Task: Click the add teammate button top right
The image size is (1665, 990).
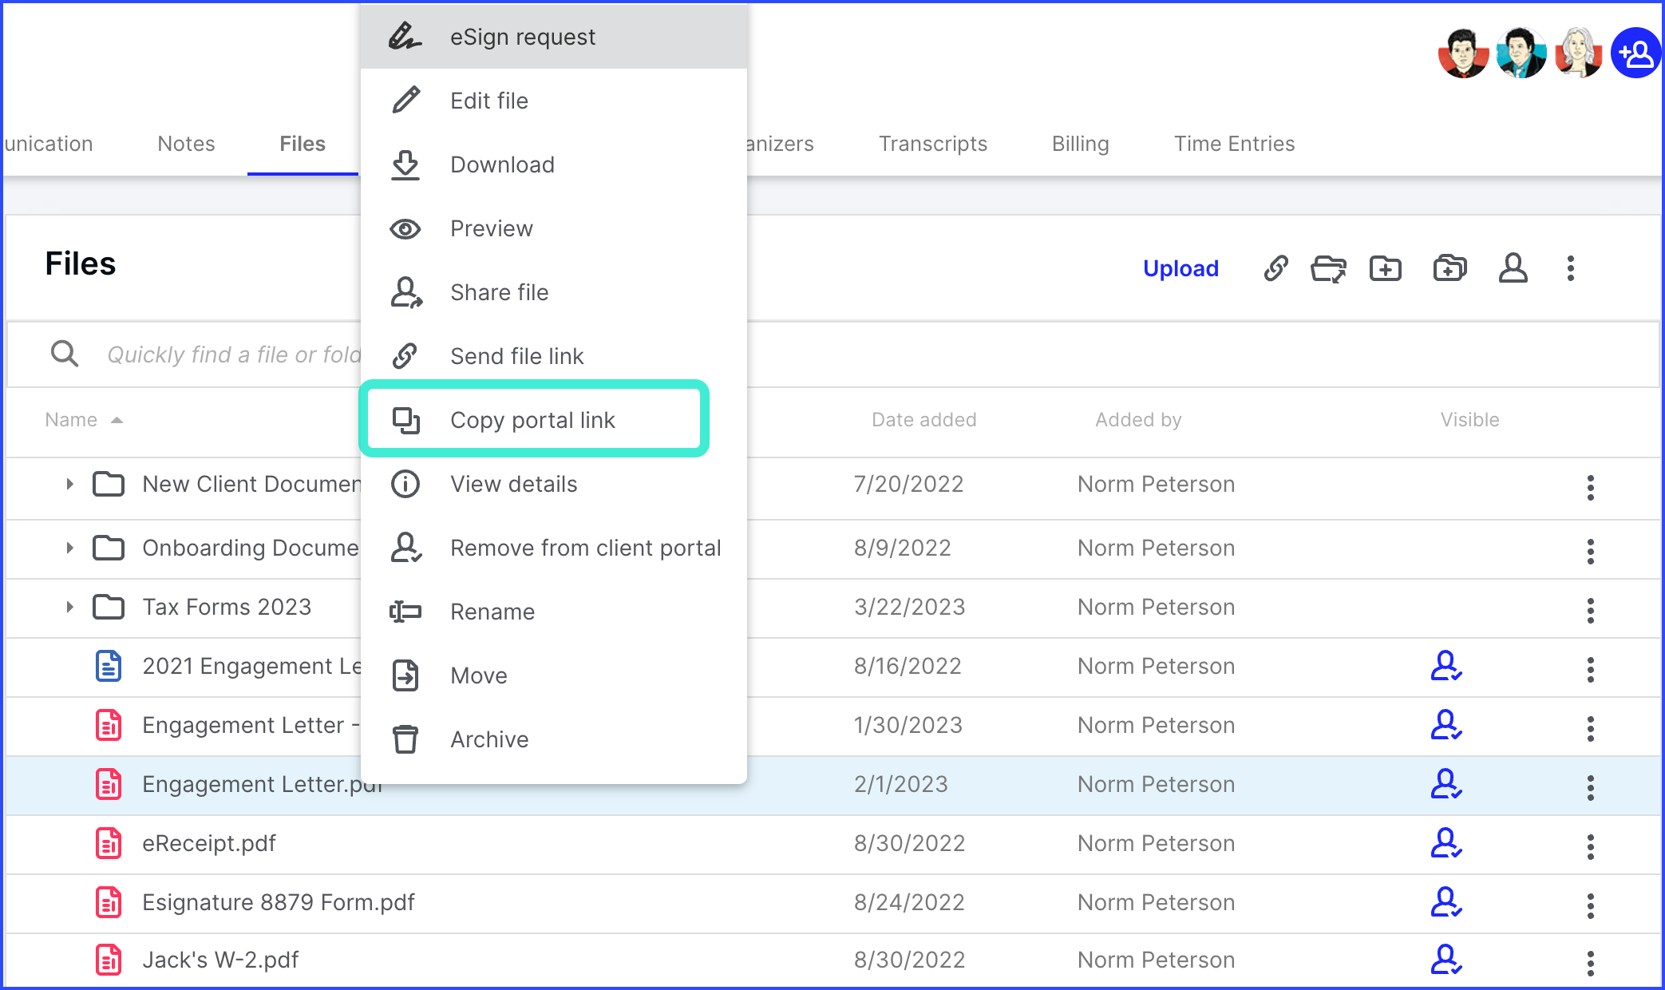Action: pyautogui.click(x=1636, y=53)
